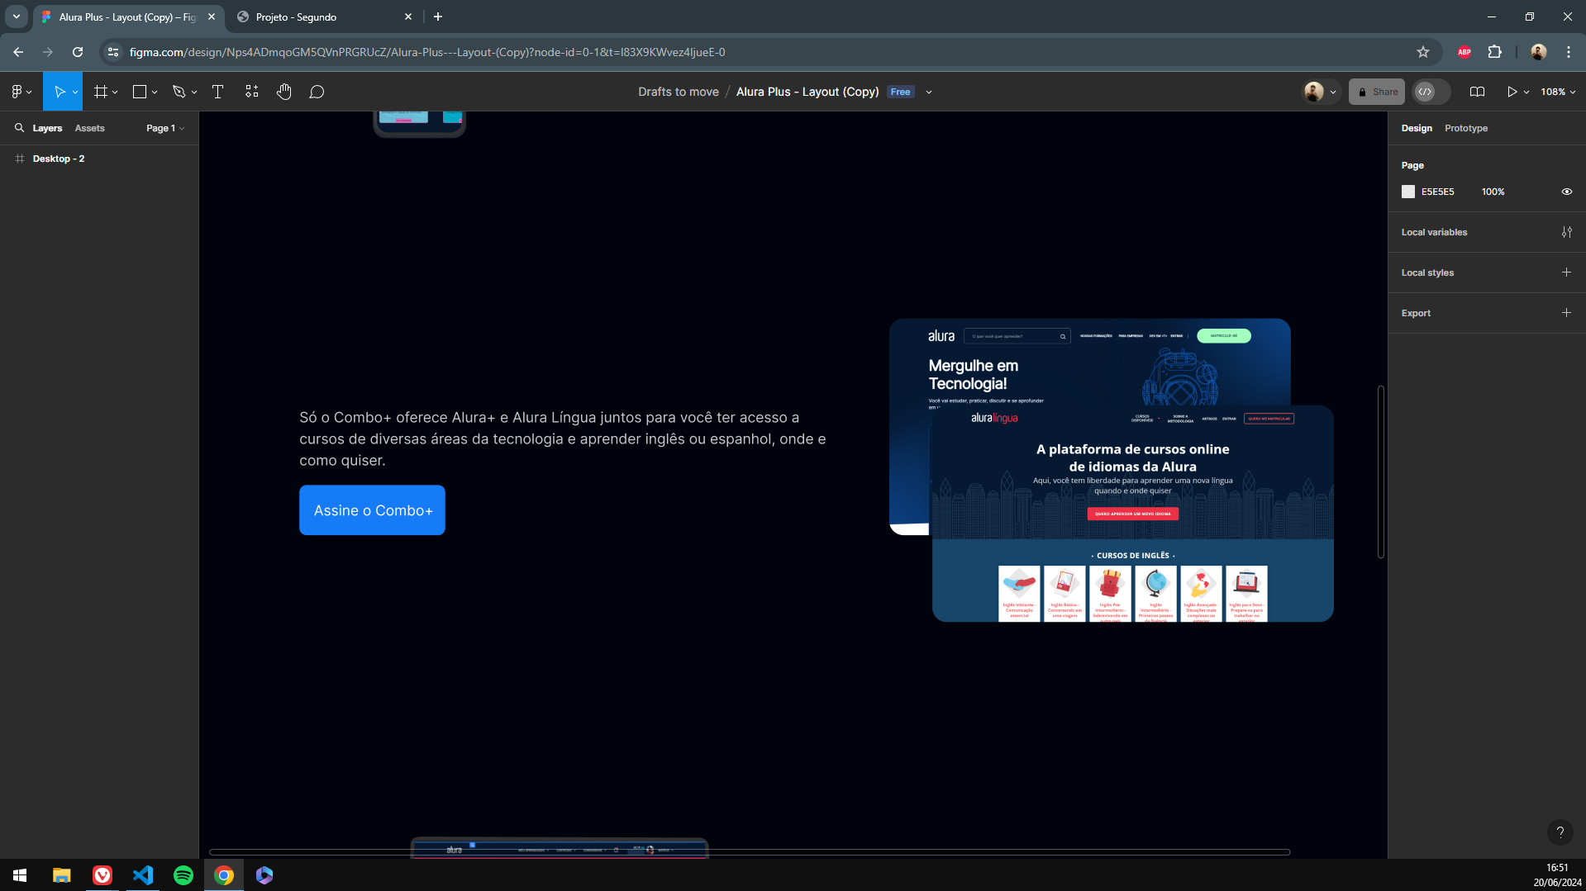
Task: Switch to the Layers tab
Action: pos(47,128)
